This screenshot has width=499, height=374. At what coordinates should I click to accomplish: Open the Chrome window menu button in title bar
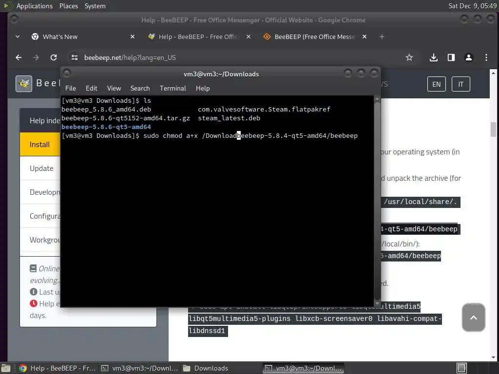tap(14, 19)
